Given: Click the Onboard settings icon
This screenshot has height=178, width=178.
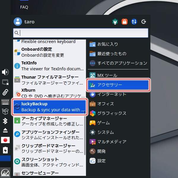Looking at the screenshot, I should click(17, 52).
